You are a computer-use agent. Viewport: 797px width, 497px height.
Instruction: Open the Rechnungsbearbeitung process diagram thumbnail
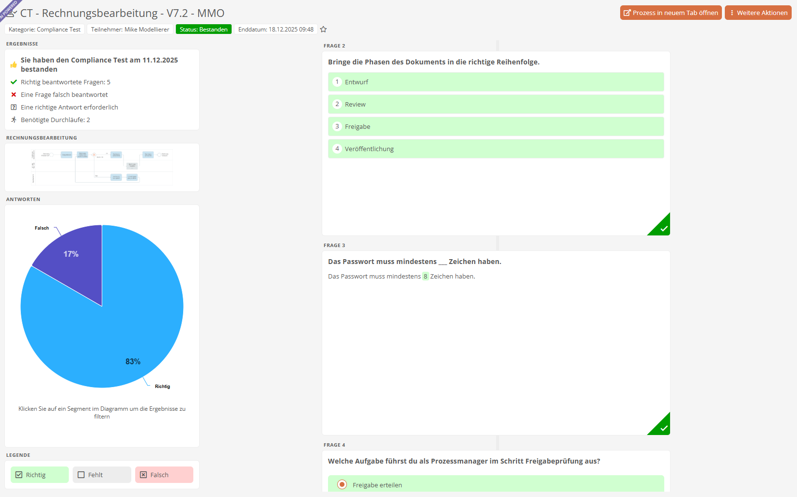coord(102,167)
